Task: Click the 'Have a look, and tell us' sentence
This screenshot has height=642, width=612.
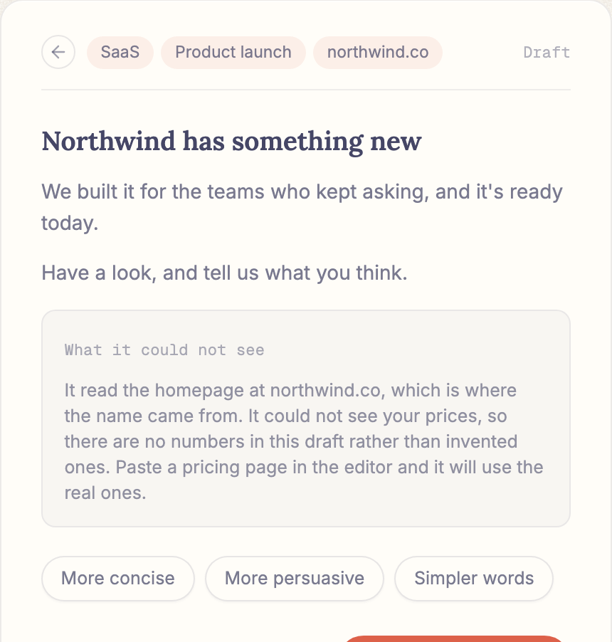Action: click(224, 273)
